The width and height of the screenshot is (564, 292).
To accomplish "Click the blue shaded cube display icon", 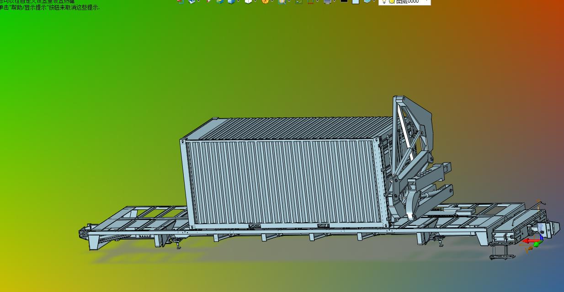I will point(231,1).
